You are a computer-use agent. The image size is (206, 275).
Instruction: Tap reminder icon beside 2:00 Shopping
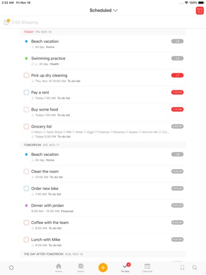click(7, 22)
